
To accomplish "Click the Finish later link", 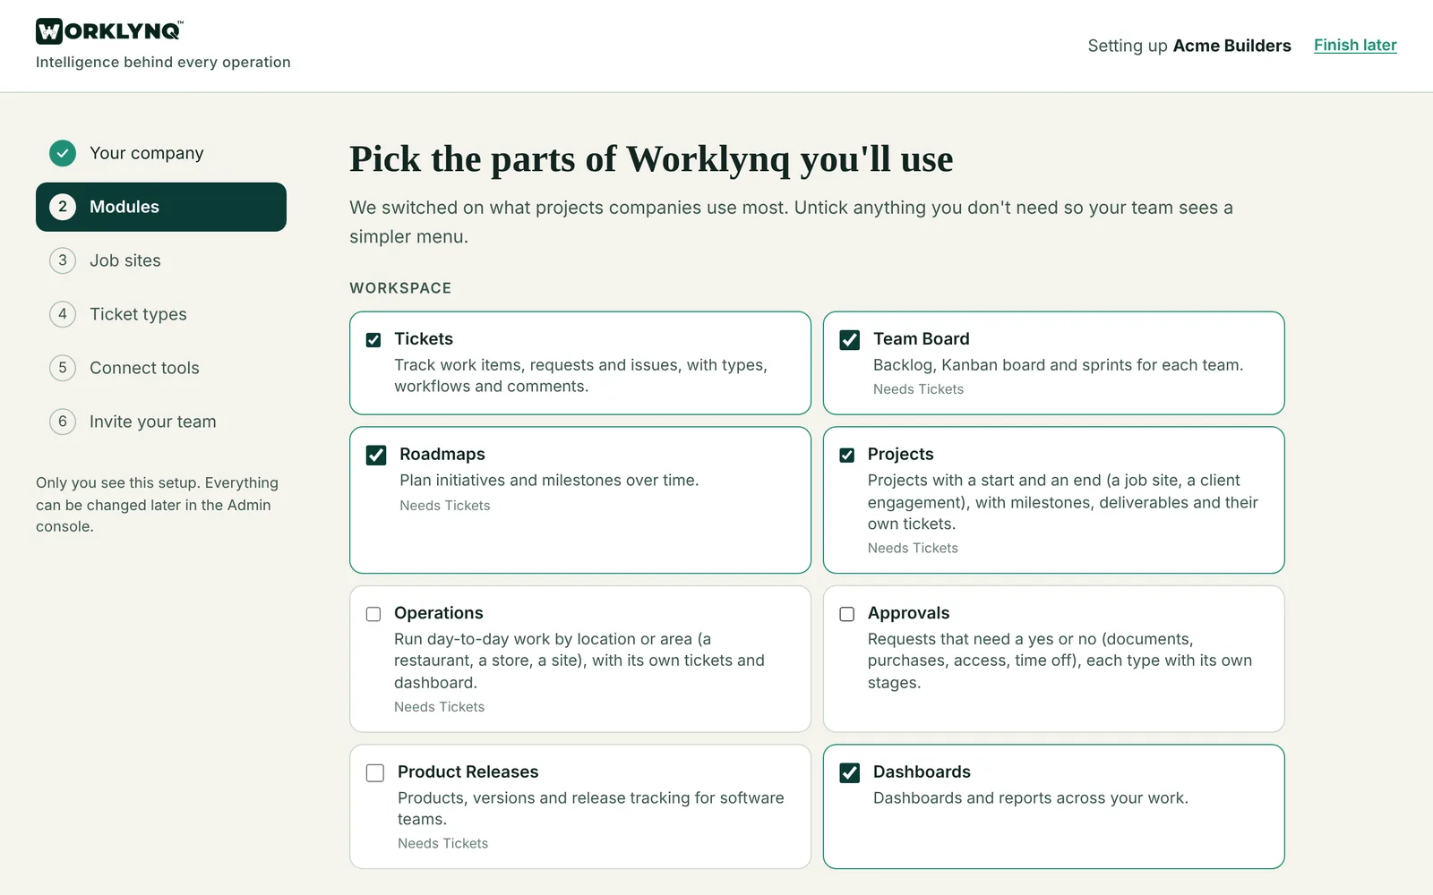I will 1355,46.
